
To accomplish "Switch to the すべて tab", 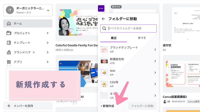I will coord(142,38).
